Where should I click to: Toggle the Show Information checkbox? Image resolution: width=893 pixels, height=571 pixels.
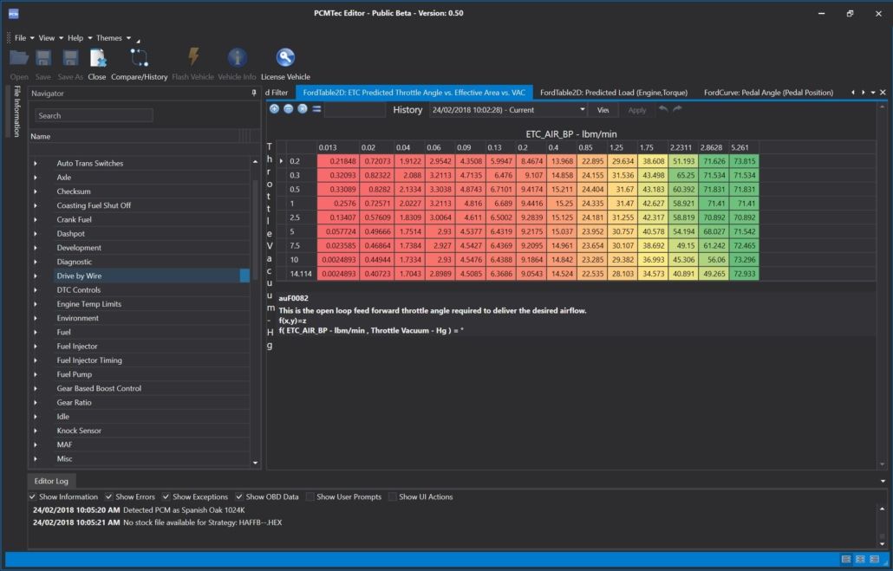click(32, 497)
